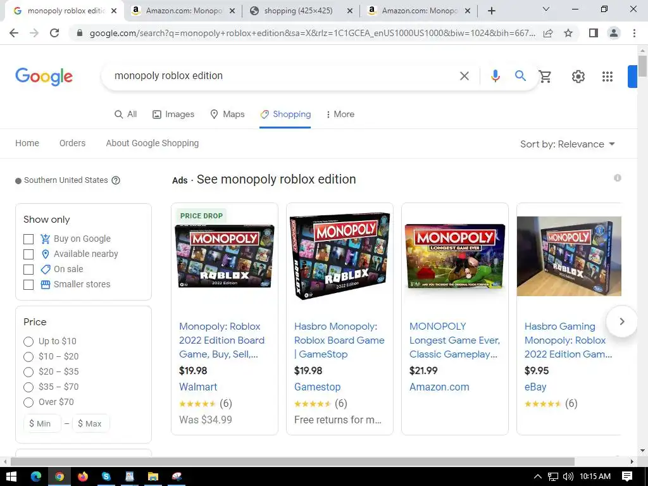Launch Edge from taskbar
The height and width of the screenshot is (486, 648).
(x=36, y=477)
